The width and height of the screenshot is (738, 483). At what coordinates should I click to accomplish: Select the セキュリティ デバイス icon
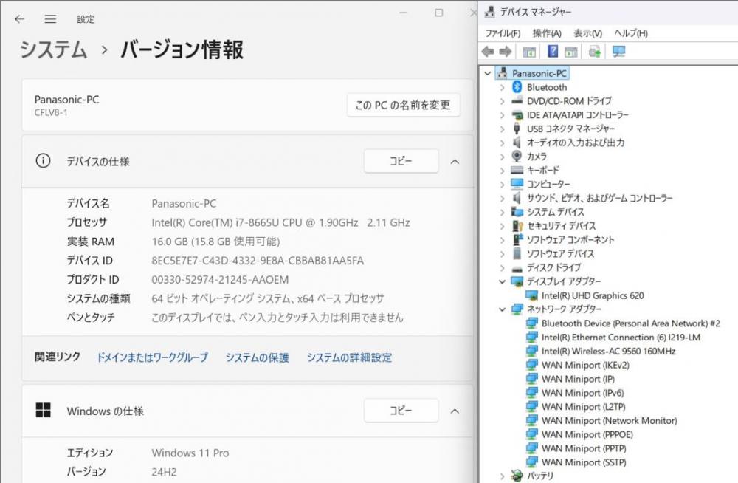coord(517,226)
